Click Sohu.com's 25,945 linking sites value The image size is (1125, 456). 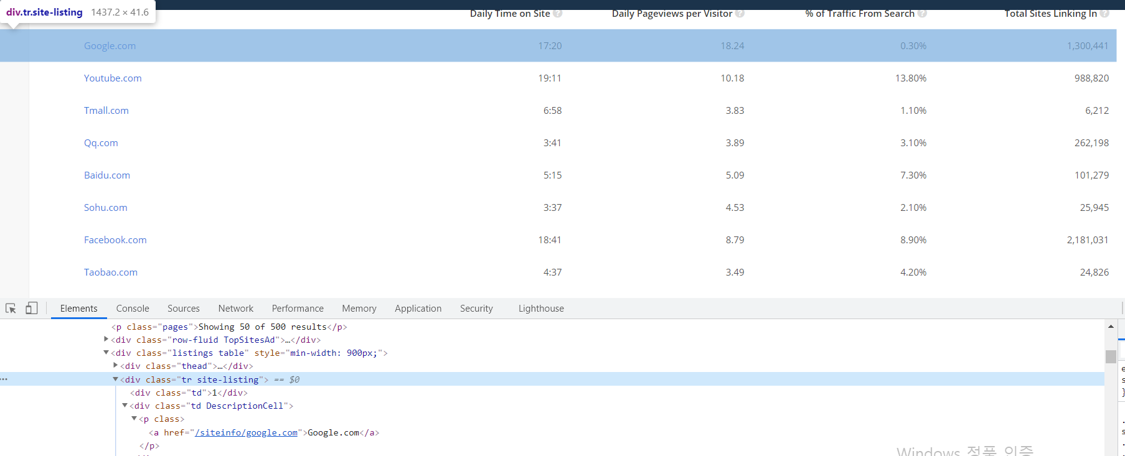point(1094,208)
